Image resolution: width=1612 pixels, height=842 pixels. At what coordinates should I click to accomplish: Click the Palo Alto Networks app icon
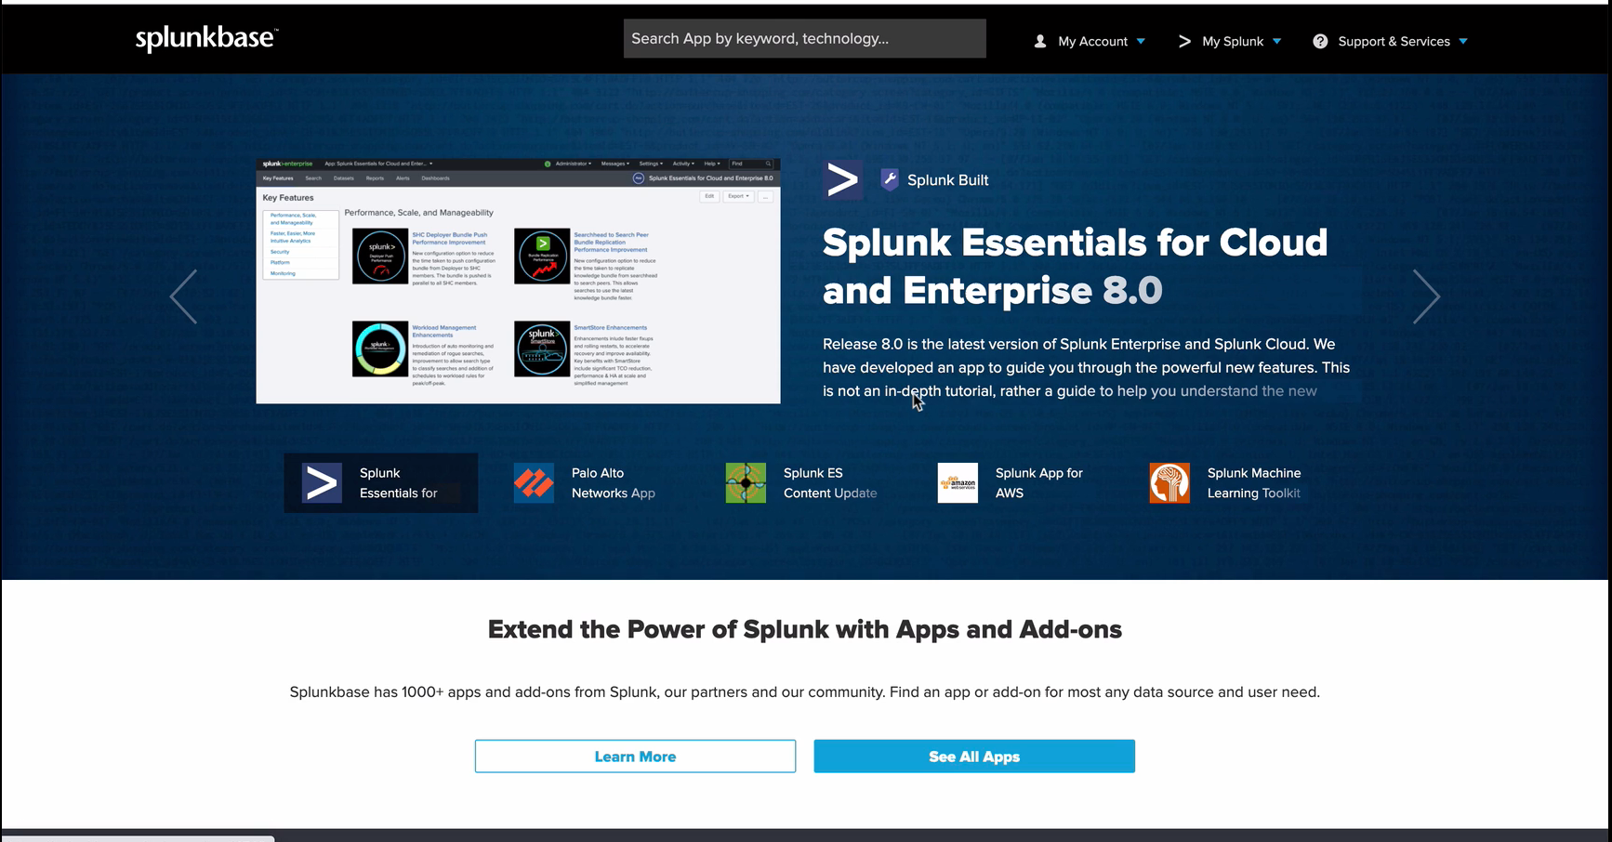pyautogui.click(x=534, y=483)
